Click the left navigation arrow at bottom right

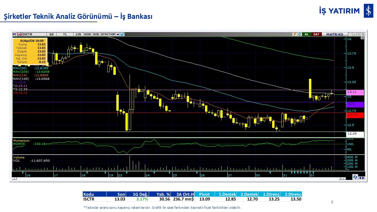pos(360,177)
